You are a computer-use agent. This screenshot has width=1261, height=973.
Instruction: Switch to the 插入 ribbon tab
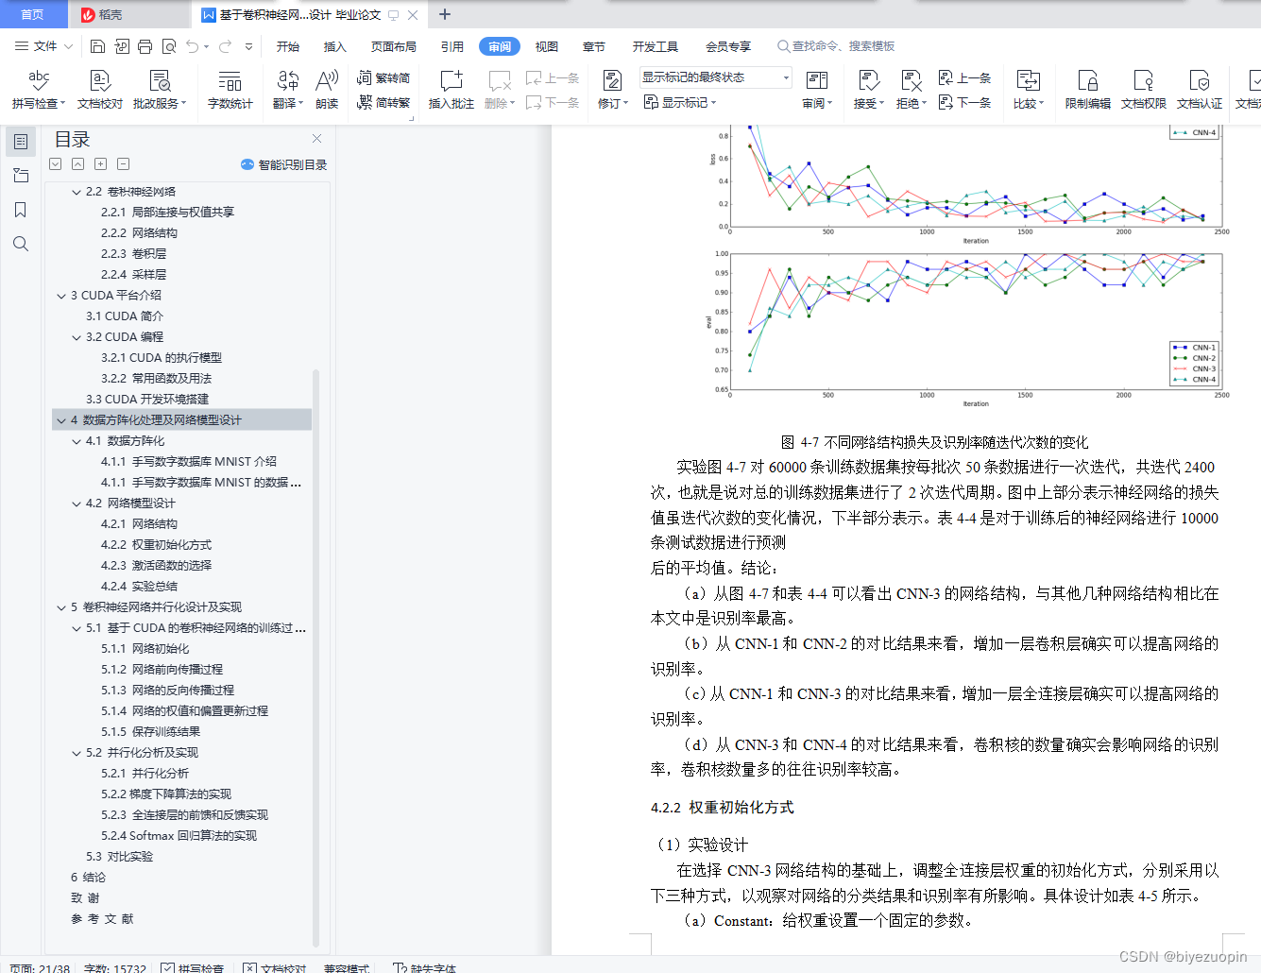(x=335, y=46)
